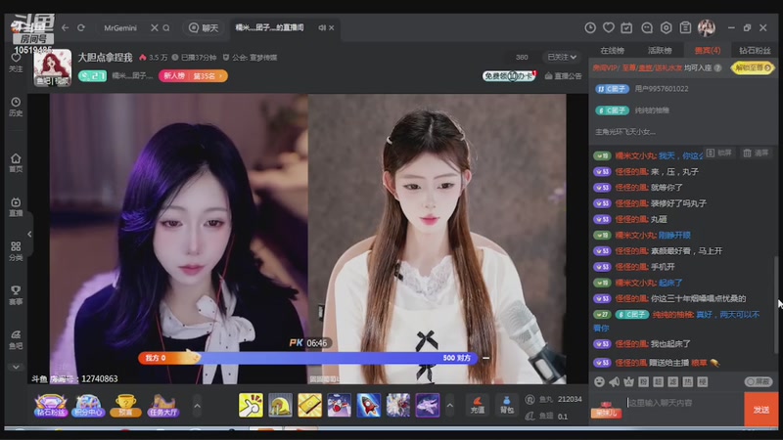Open the calendar check-in icon

(x=626, y=28)
